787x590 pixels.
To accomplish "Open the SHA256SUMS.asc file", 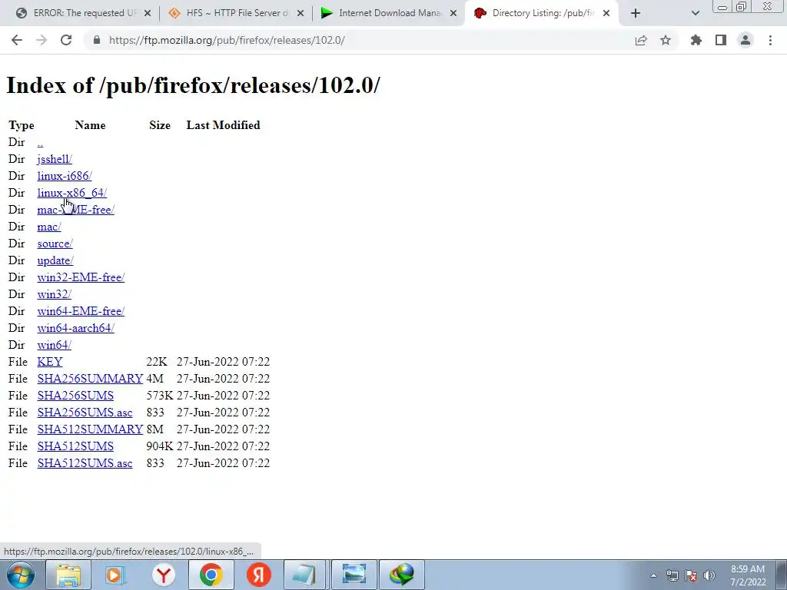I will point(85,413).
